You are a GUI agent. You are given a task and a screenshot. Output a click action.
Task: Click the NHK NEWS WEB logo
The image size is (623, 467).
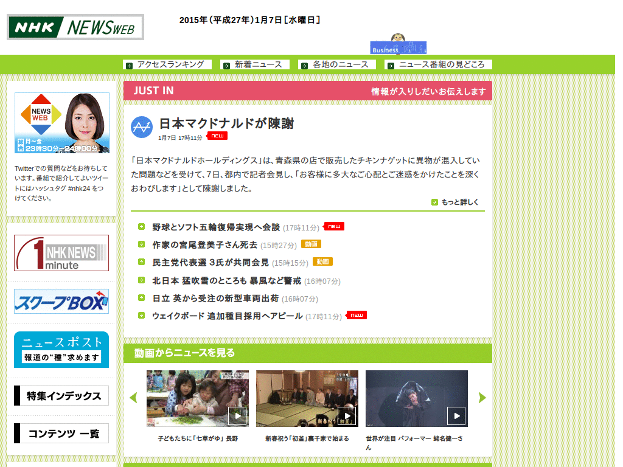point(75,27)
